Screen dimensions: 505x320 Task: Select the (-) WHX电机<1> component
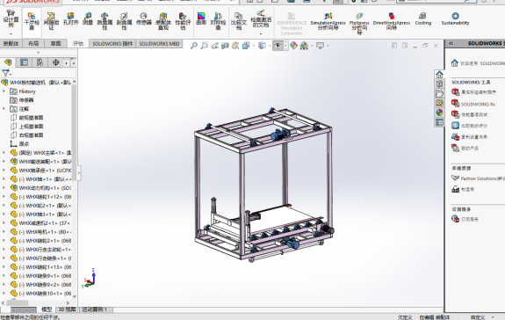(x=40, y=232)
